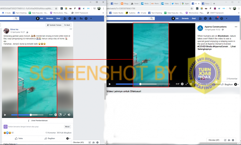Open Chrome menu in left browser window
Screen dimensions: 241x145
[x=103, y=8]
